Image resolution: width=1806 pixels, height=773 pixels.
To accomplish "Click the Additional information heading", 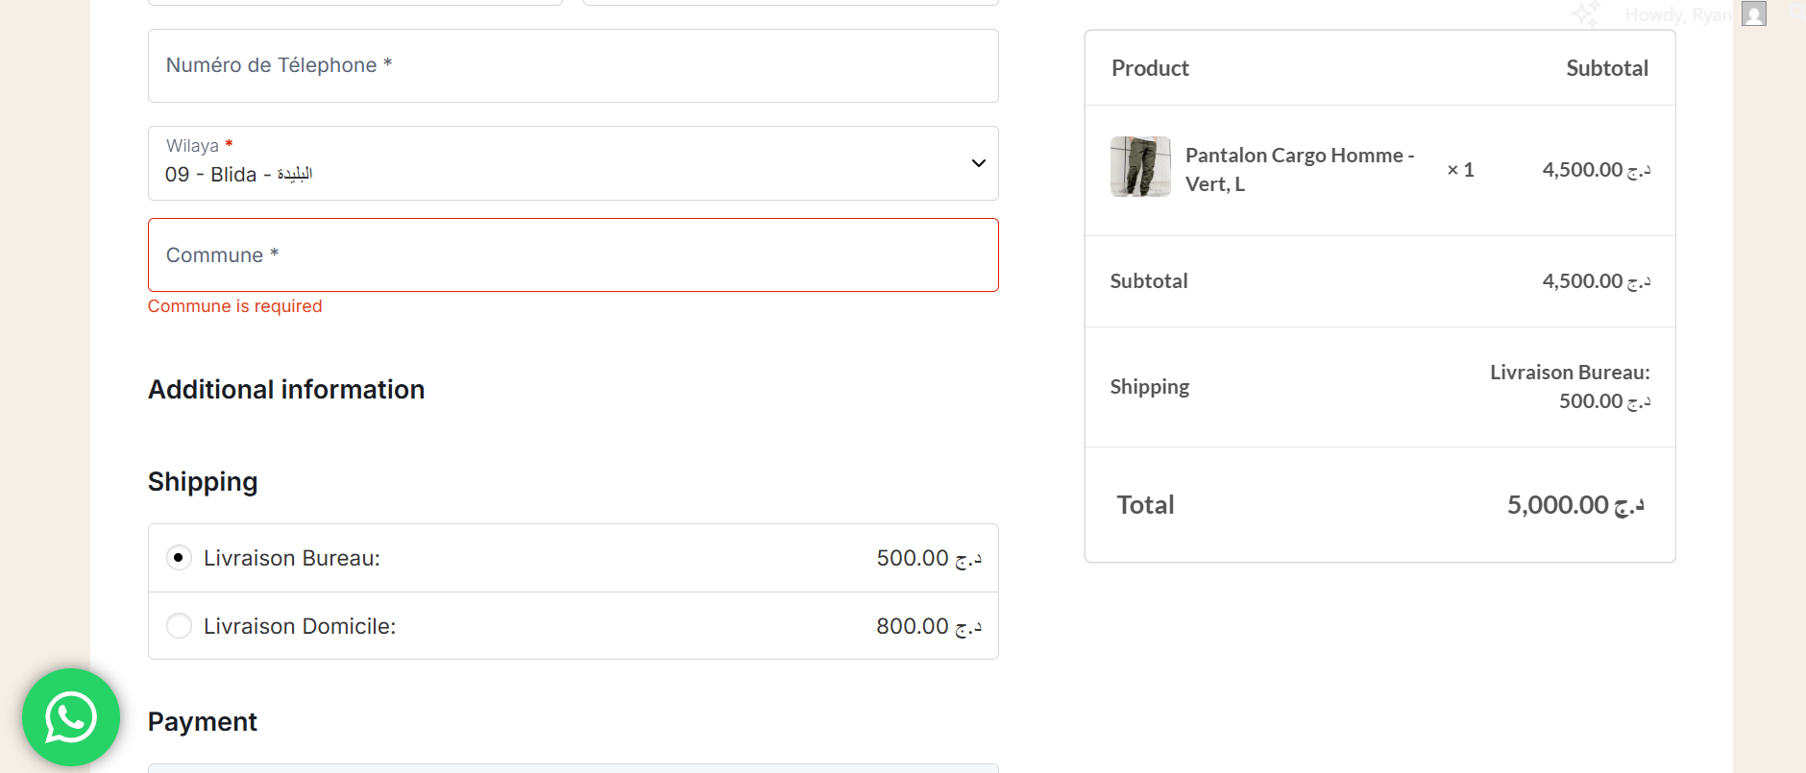I will coord(286,390).
